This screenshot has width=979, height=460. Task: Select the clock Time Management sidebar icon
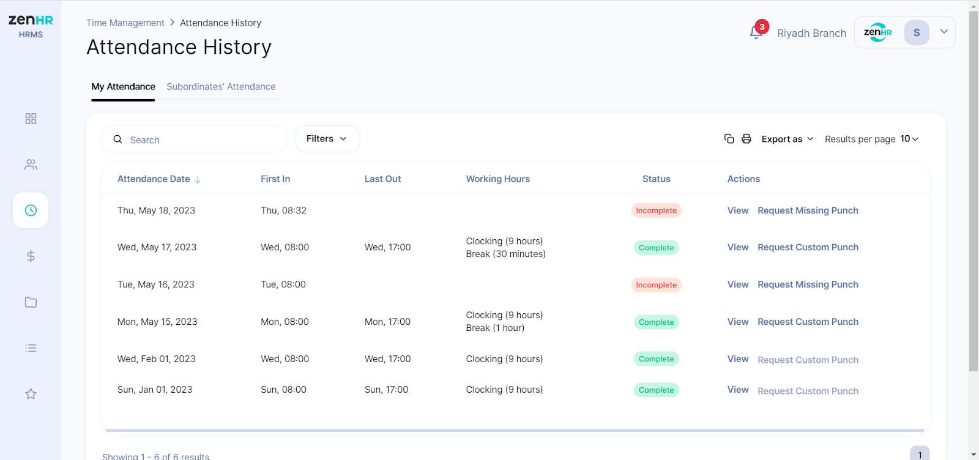click(x=31, y=210)
